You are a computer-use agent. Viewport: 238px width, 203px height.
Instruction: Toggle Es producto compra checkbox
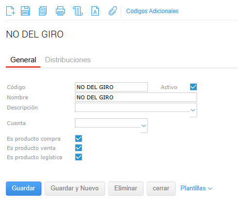click(x=78, y=139)
